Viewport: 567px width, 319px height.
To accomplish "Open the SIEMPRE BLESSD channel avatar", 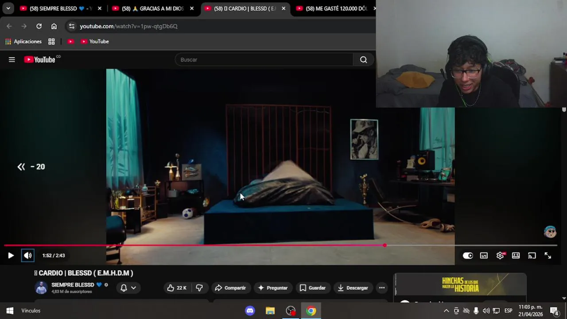I will 41,288.
